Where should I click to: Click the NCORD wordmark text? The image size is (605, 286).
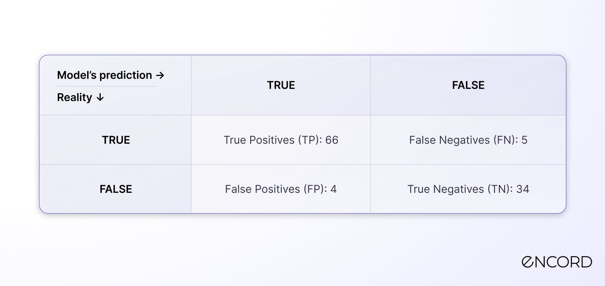[x=564, y=262]
